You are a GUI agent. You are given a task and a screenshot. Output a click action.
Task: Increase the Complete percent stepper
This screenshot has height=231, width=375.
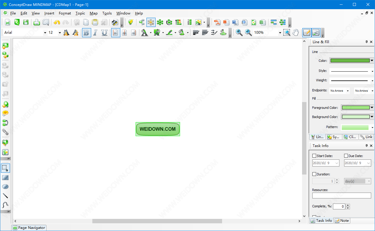coord(348,205)
